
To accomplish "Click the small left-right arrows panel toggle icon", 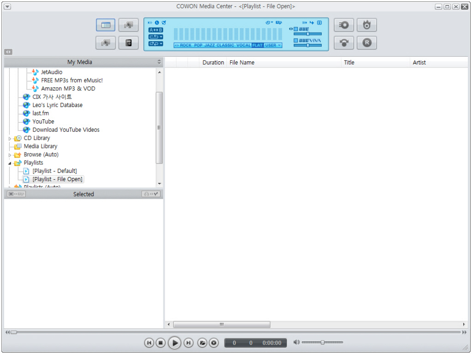I will point(8,52).
